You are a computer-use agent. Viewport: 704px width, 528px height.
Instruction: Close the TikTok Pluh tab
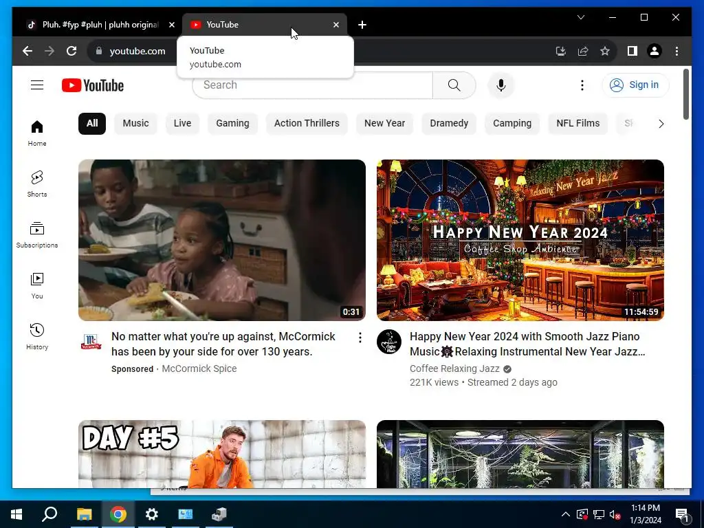(171, 25)
